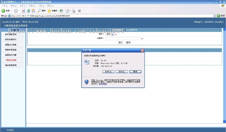Viewport: 226px width, 132px height.
Task: Click the 关键字 keyword input field
Action: tap(123, 38)
